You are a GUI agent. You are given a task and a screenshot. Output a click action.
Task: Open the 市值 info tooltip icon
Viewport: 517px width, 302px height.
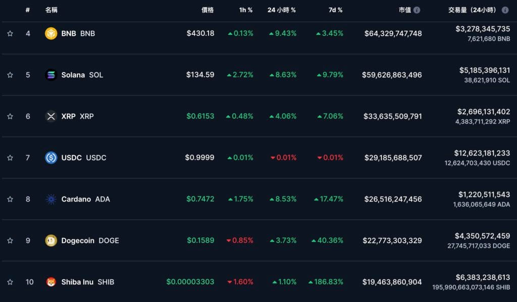coord(417,10)
